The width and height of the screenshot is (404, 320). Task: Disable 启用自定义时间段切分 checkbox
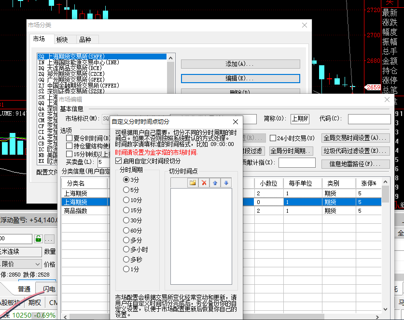(x=119, y=161)
